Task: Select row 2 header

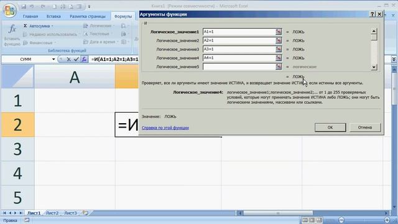Action: point(17,124)
